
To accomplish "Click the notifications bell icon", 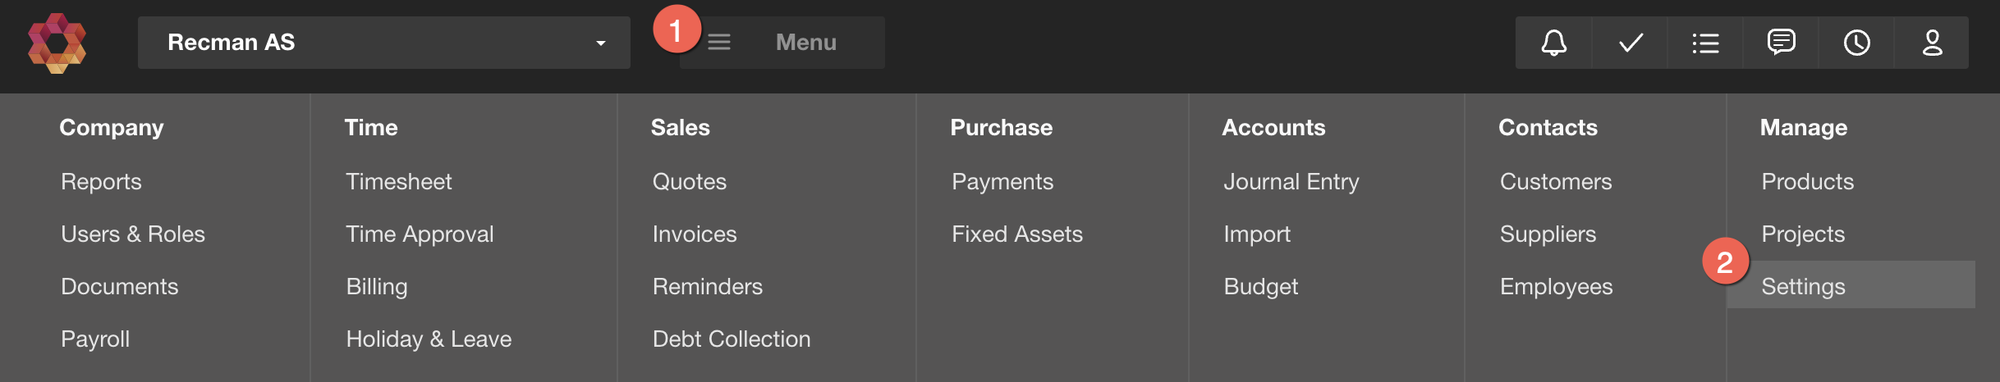I will click(x=1553, y=43).
